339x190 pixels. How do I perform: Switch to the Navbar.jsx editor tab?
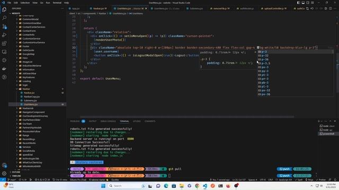coord(99,8)
